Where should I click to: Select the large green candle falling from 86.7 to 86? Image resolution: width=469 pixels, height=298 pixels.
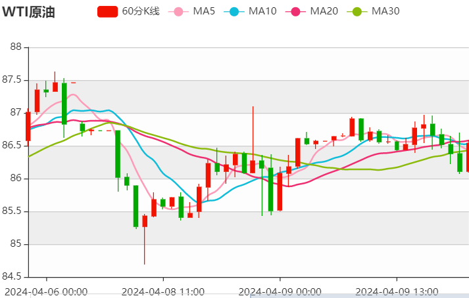(x=118, y=154)
